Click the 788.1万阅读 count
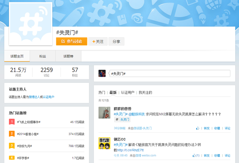The height and width of the screenshot is (163, 239). (76, 146)
